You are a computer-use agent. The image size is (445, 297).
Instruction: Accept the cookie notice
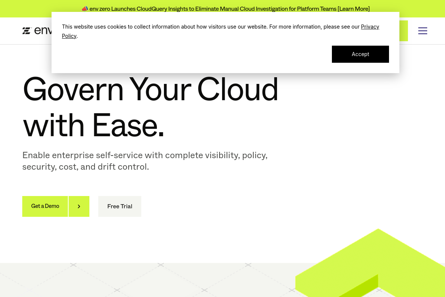coord(360,54)
